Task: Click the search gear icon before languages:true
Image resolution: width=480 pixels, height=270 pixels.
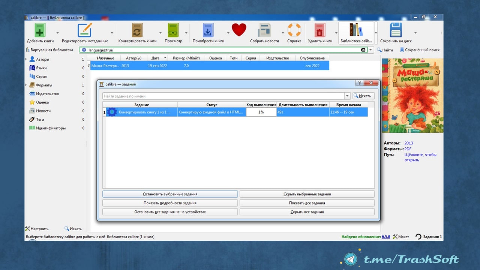Action: [84, 50]
